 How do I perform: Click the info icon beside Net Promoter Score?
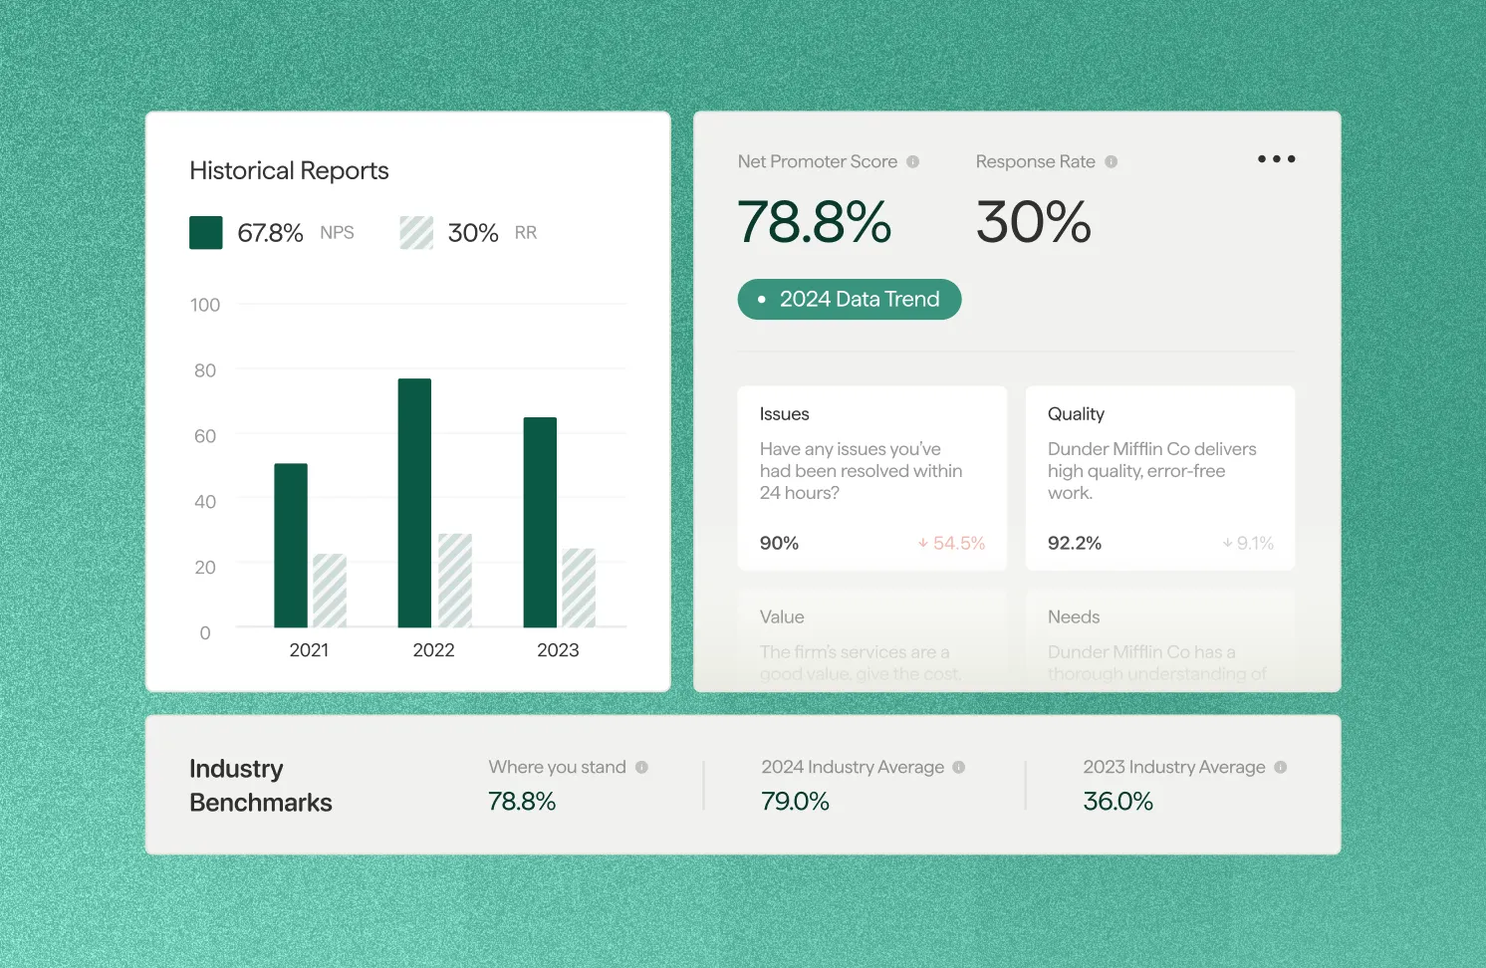[913, 161]
